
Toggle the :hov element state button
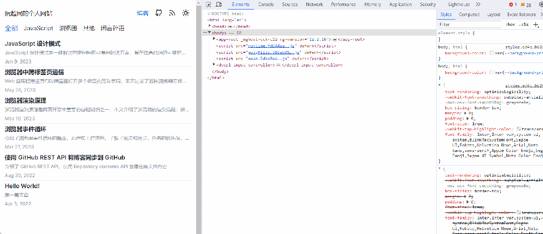click(x=510, y=24)
